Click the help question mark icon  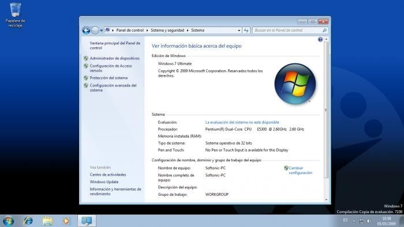pyautogui.click(x=320, y=39)
